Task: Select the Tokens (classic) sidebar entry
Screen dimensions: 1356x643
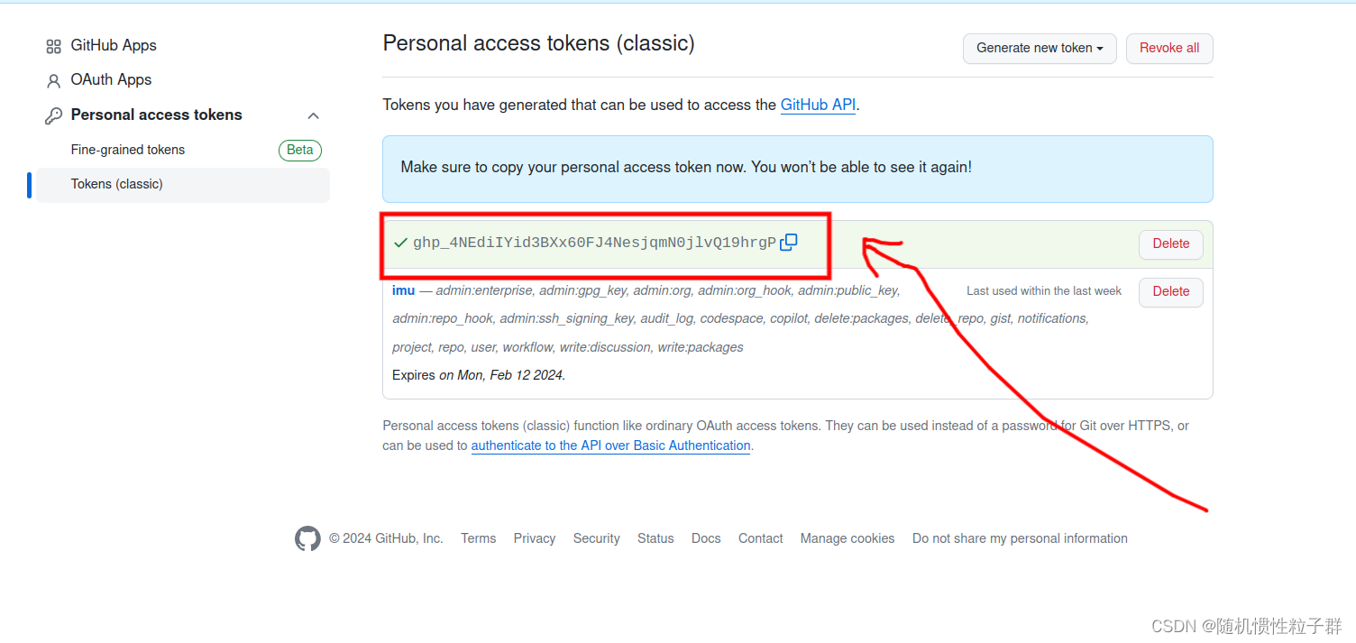Action: (x=117, y=184)
